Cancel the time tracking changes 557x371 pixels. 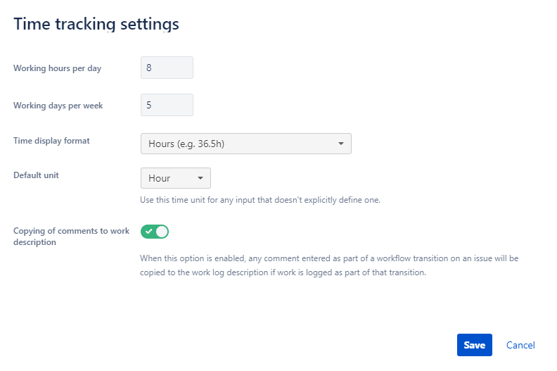click(520, 345)
